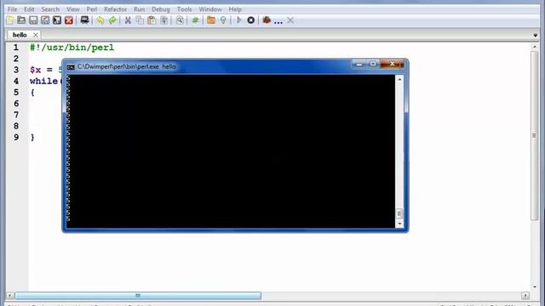Cut the selection with the scissors icon
The height and width of the screenshot is (306, 545).
(x=128, y=20)
